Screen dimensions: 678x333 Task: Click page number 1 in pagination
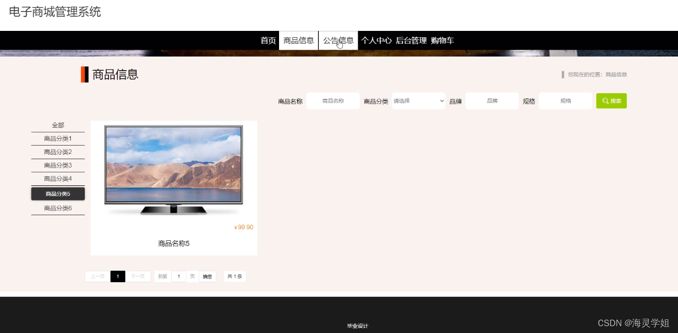click(x=118, y=276)
